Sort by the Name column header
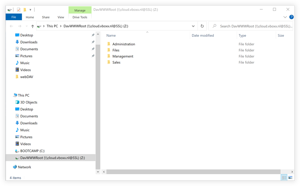The width and height of the screenshot is (300, 186). tap(111, 35)
